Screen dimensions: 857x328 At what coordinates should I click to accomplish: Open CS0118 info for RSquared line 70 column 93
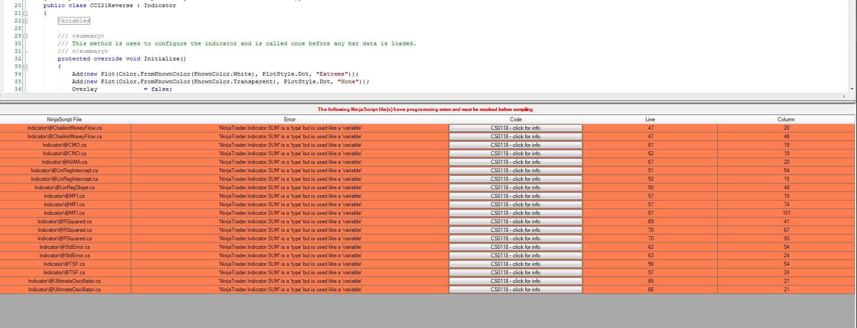pos(515,239)
